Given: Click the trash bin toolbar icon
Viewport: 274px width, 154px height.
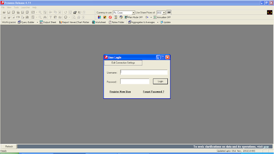Looking at the screenshot, I should click(x=84, y=12).
